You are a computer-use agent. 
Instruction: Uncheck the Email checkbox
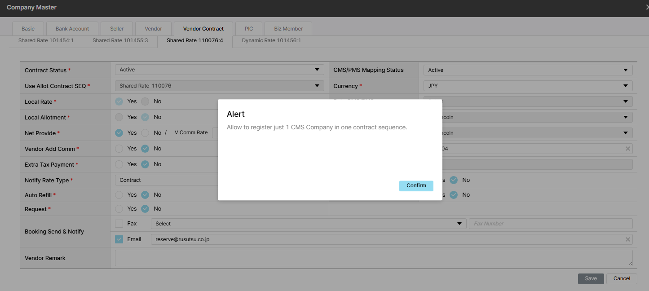119,239
